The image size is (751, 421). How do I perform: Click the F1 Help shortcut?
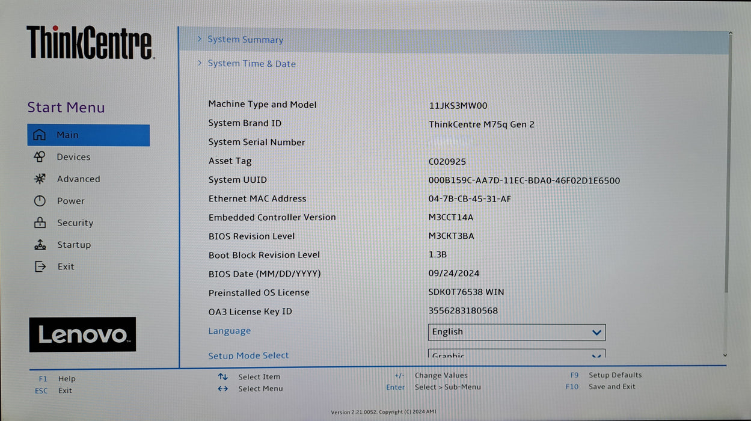(57, 379)
